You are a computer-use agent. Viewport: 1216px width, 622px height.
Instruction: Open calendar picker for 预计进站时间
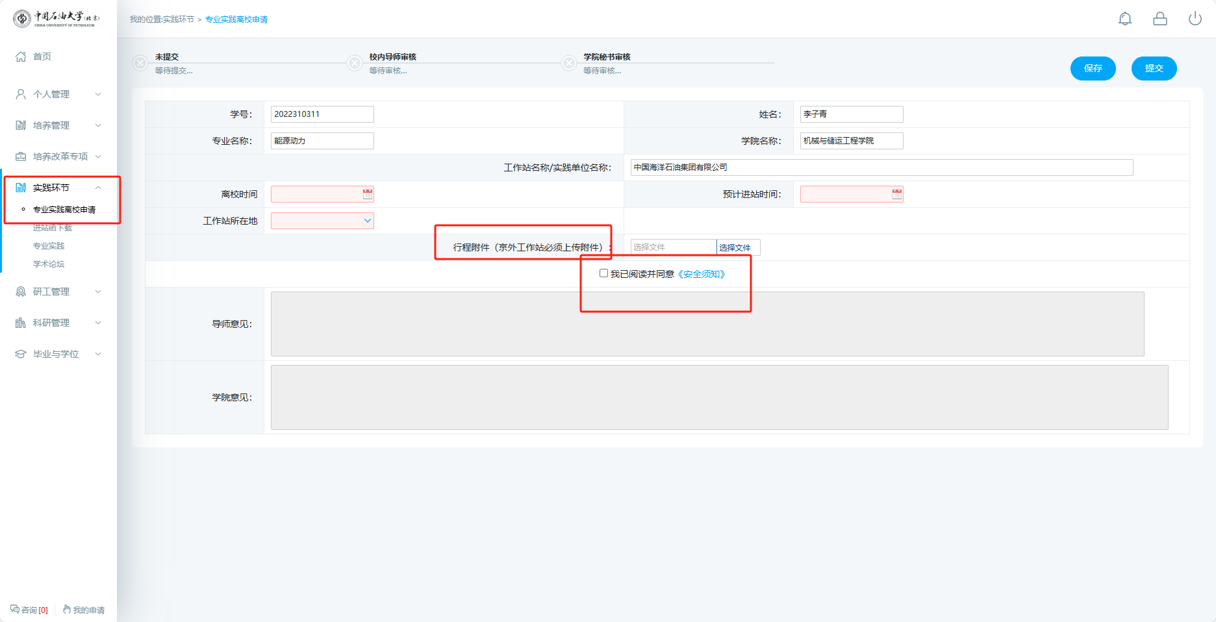pyautogui.click(x=897, y=194)
